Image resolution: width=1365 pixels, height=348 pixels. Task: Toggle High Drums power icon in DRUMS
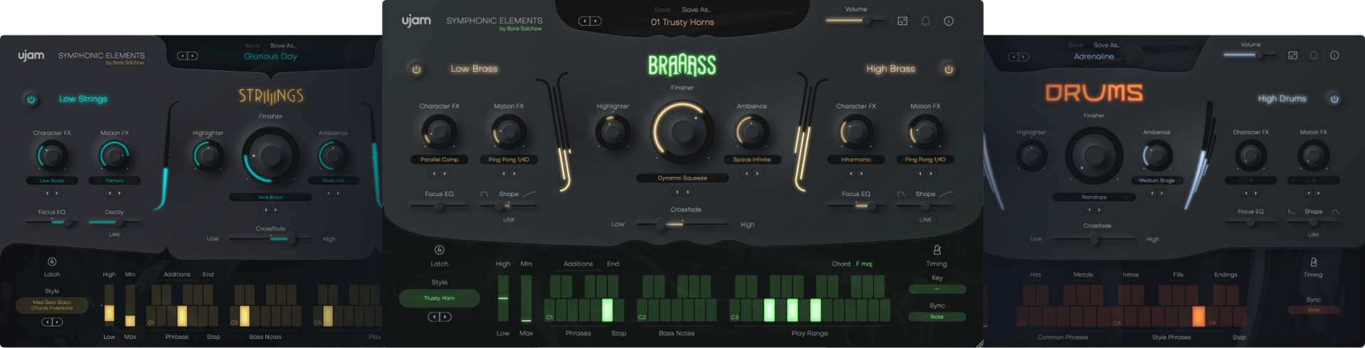point(1334,99)
